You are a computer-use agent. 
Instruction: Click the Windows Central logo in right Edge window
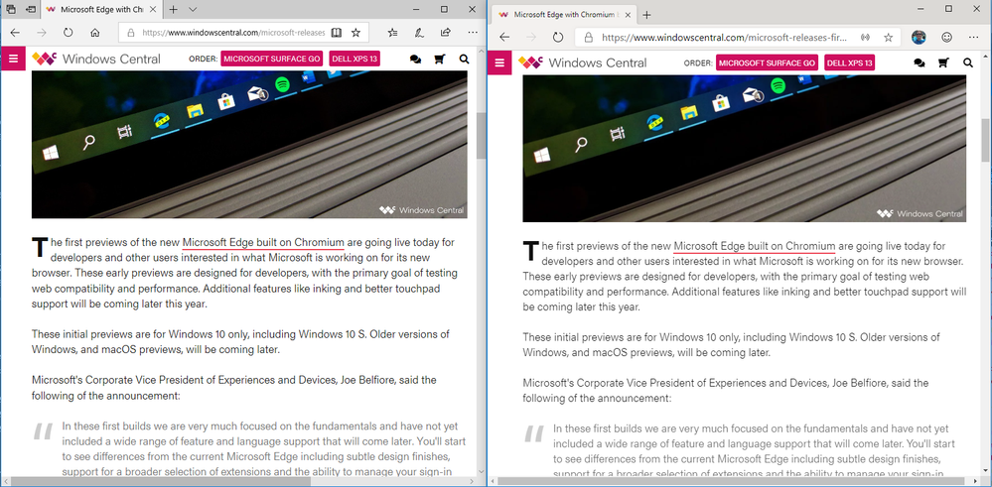(583, 62)
